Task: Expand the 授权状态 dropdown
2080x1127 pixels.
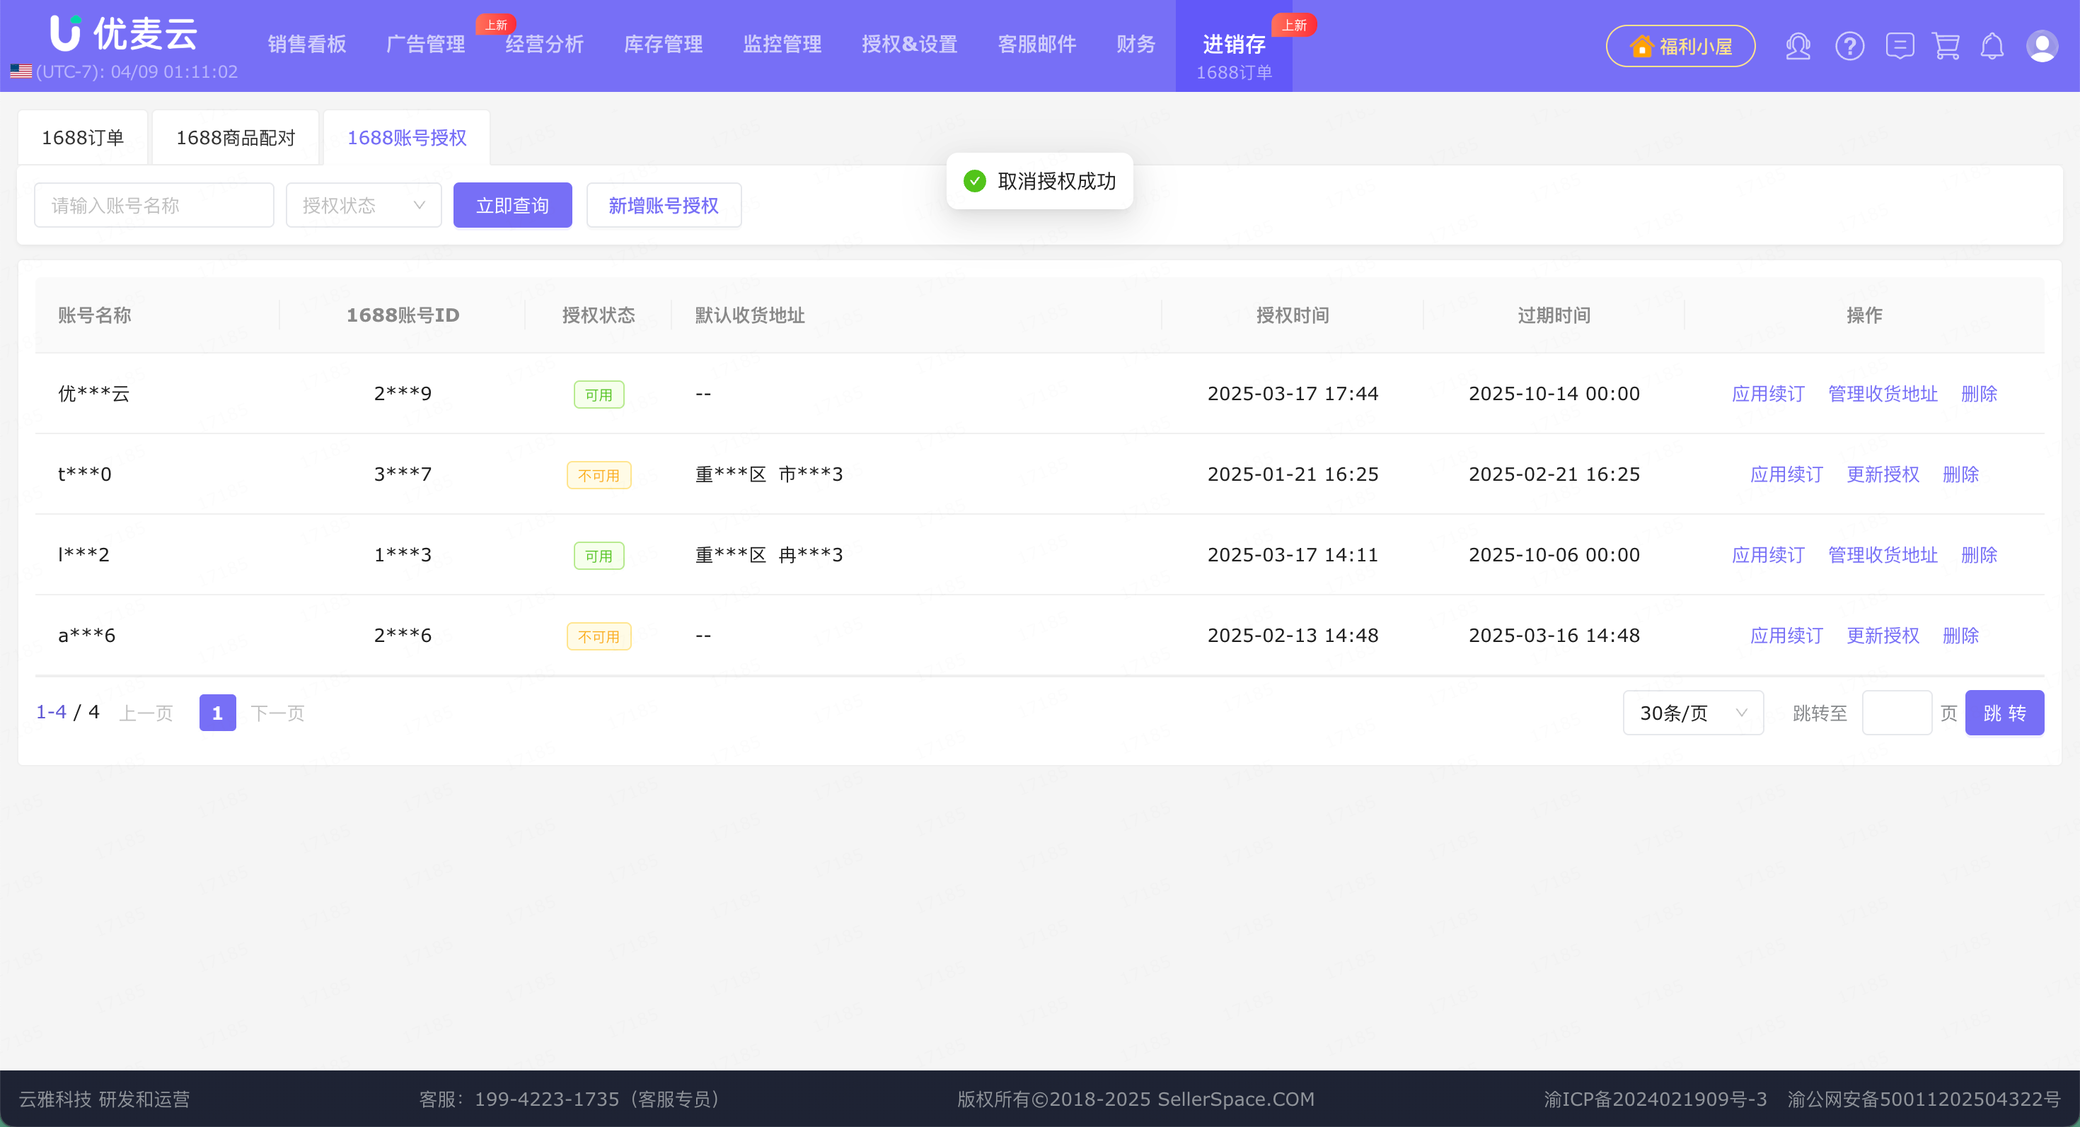Action: coord(364,206)
